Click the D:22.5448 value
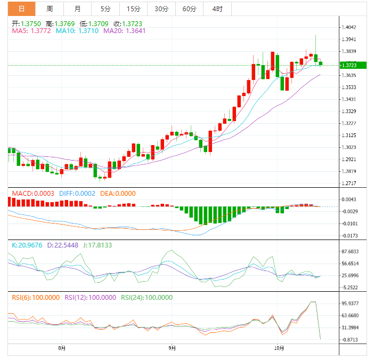The height and width of the screenshot is (359, 374). click(63, 245)
